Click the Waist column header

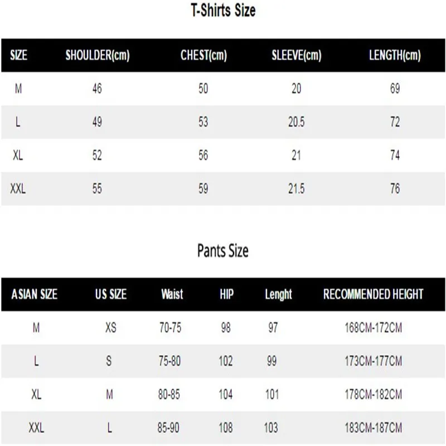click(172, 294)
